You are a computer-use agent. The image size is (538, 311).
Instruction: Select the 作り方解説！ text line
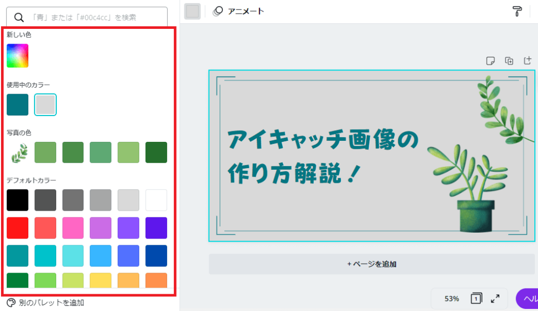294,174
